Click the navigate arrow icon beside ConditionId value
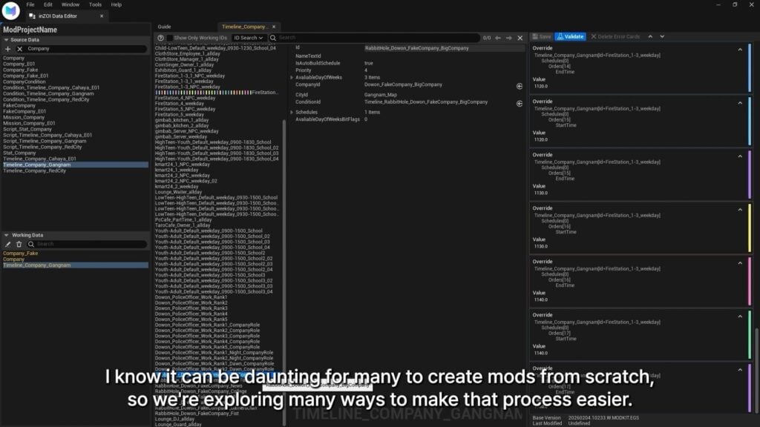 tap(520, 103)
